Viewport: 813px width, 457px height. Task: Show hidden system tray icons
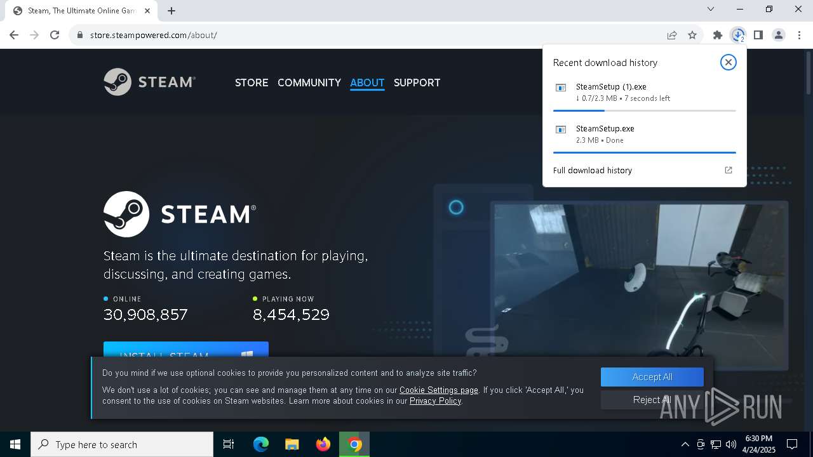pyautogui.click(x=685, y=444)
